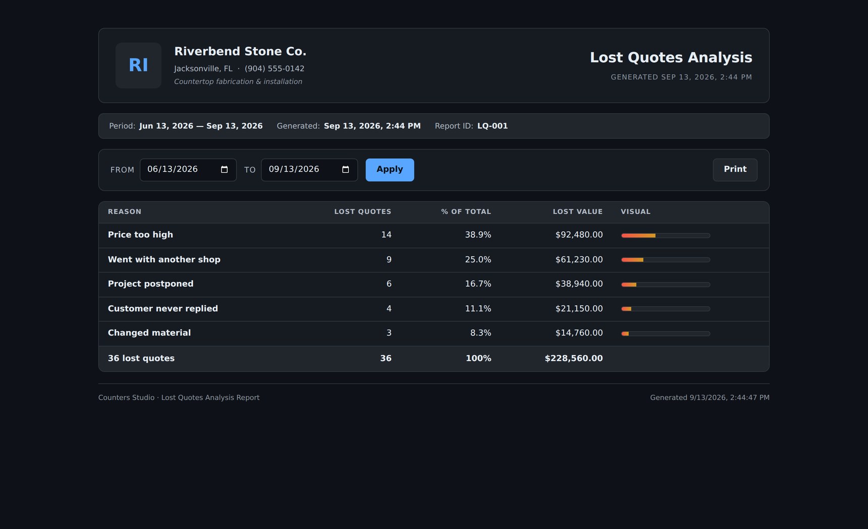Click the $38,940.00 lost value
The width and height of the screenshot is (868, 529).
(579, 284)
